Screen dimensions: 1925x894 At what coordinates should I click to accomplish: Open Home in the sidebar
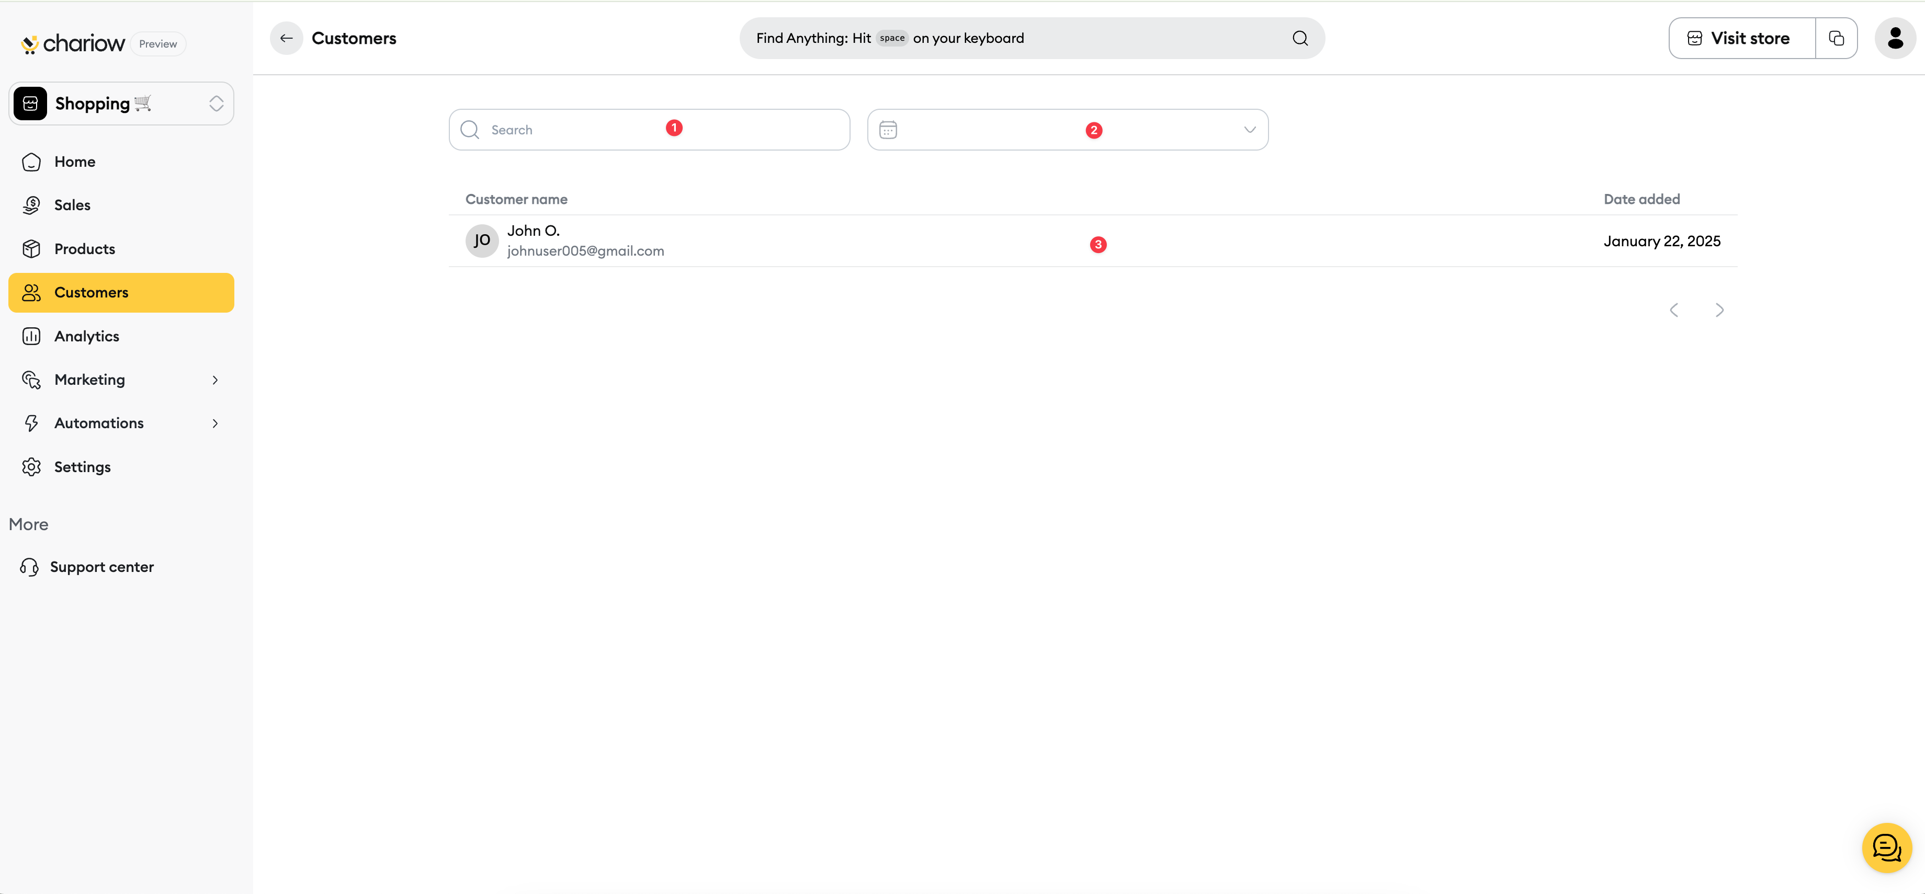tap(121, 162)
